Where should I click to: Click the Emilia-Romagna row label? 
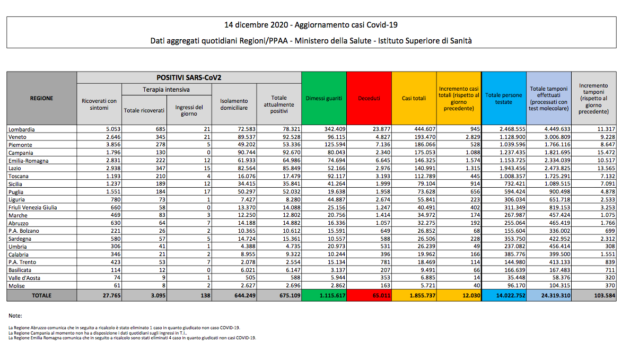point(27,160)
